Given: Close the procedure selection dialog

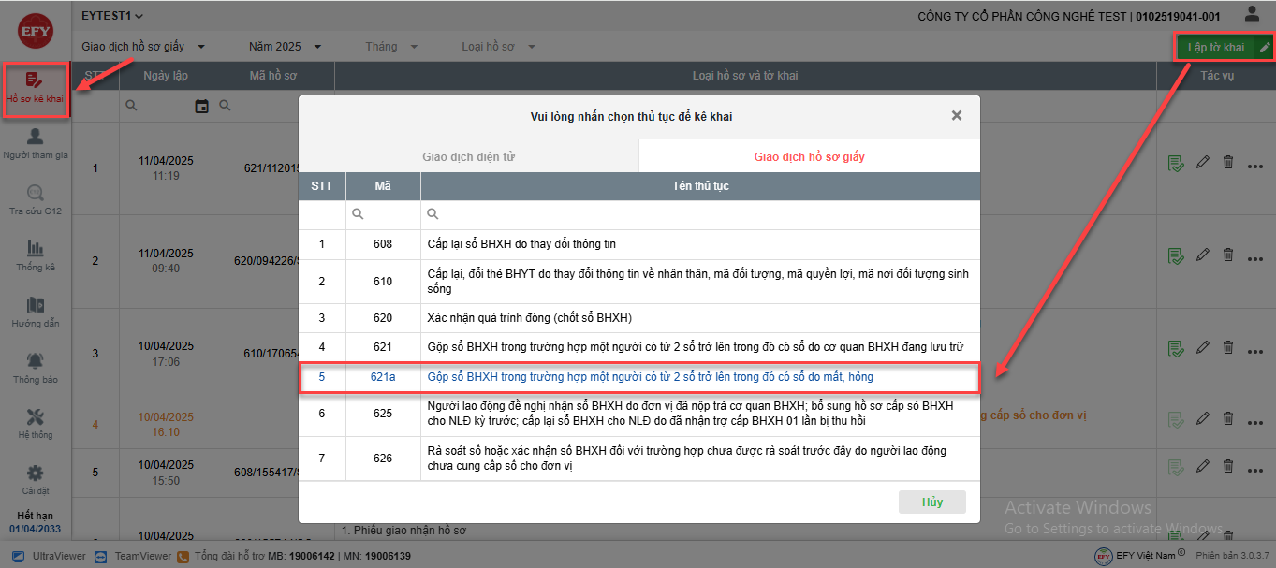Looking at the screenshot, I should pyautogui.click(x=956, y=116).
